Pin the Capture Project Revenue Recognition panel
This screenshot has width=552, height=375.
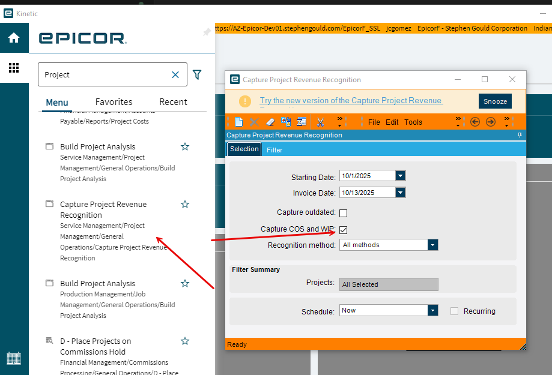coord(520,135)
